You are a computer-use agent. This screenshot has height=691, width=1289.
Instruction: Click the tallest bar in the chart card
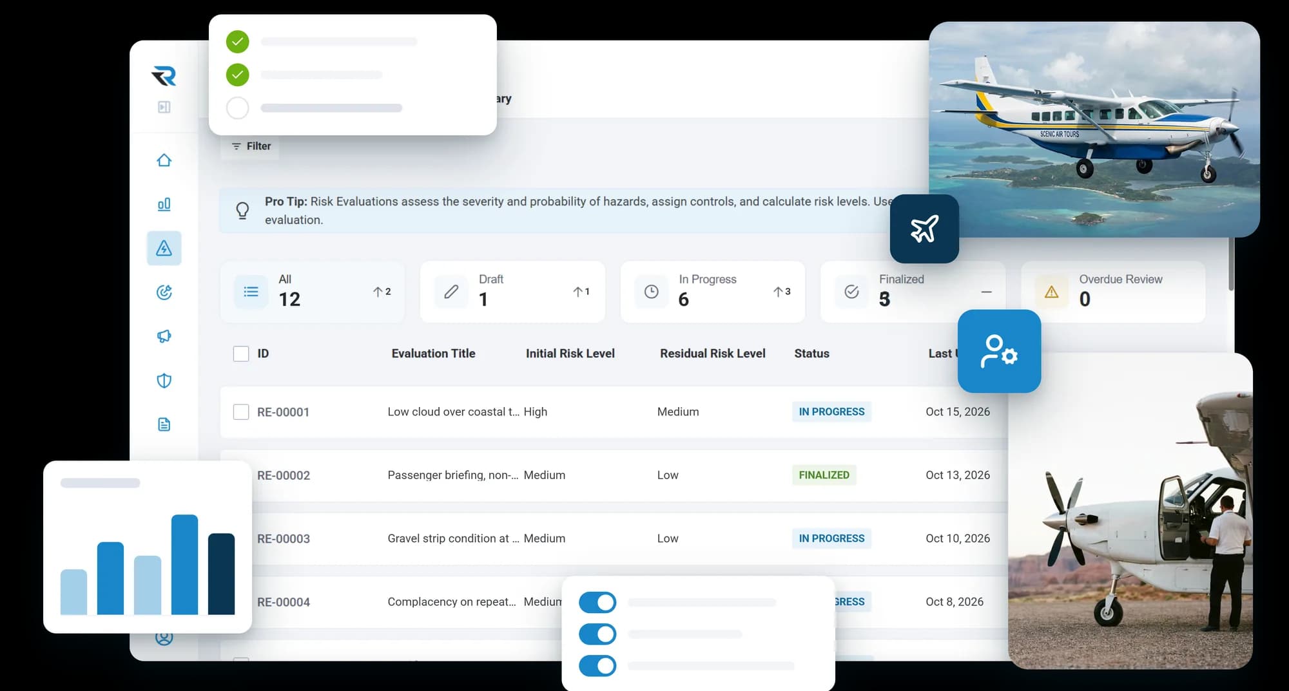[x=184, y=564]
